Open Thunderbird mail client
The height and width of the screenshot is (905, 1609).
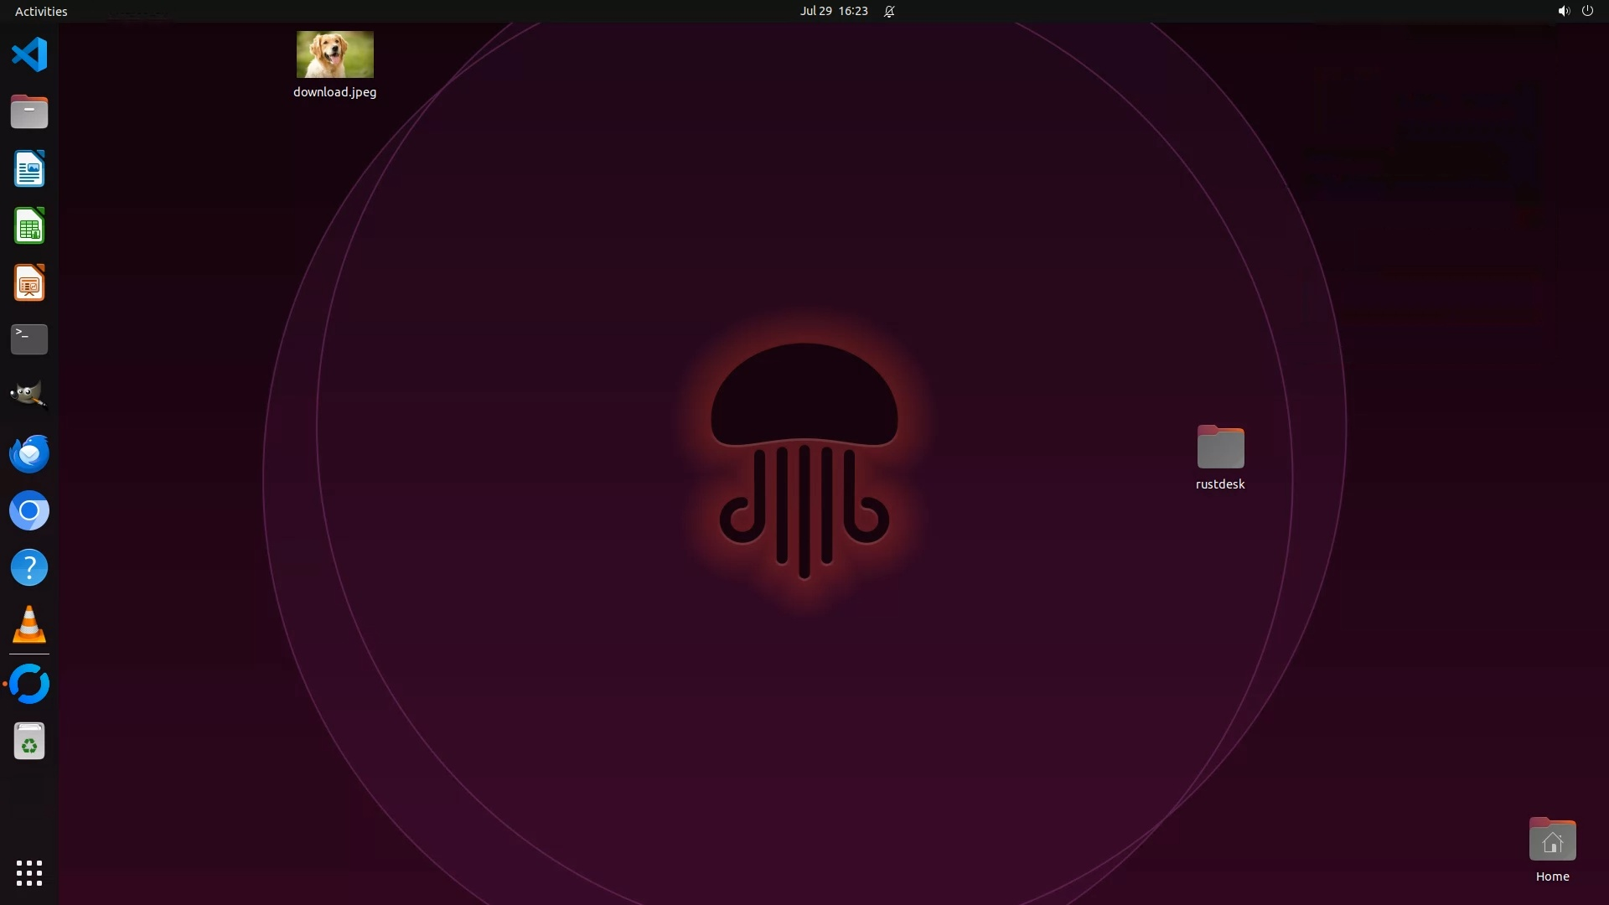click(x=29, y=453)
